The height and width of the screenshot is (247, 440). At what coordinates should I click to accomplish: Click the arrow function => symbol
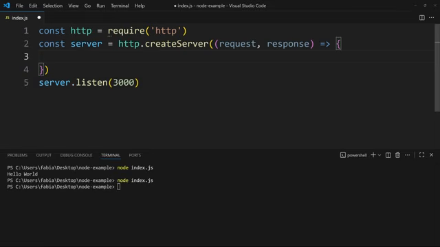click(x=325, y=44)
